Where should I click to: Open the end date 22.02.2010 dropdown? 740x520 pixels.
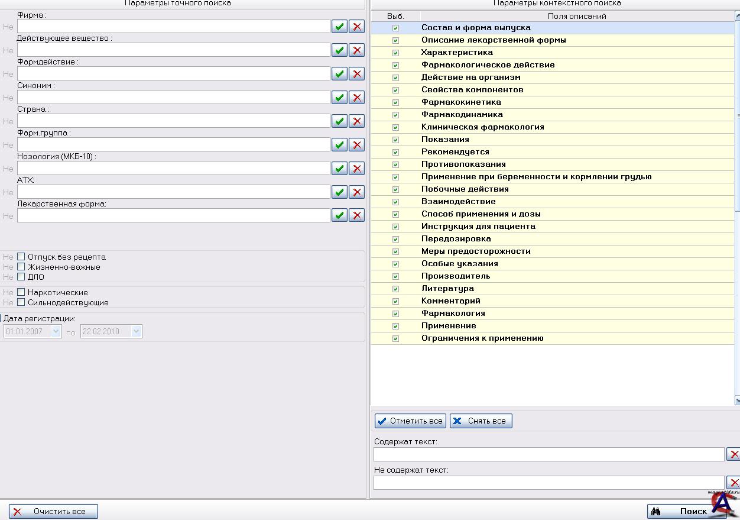137,331
